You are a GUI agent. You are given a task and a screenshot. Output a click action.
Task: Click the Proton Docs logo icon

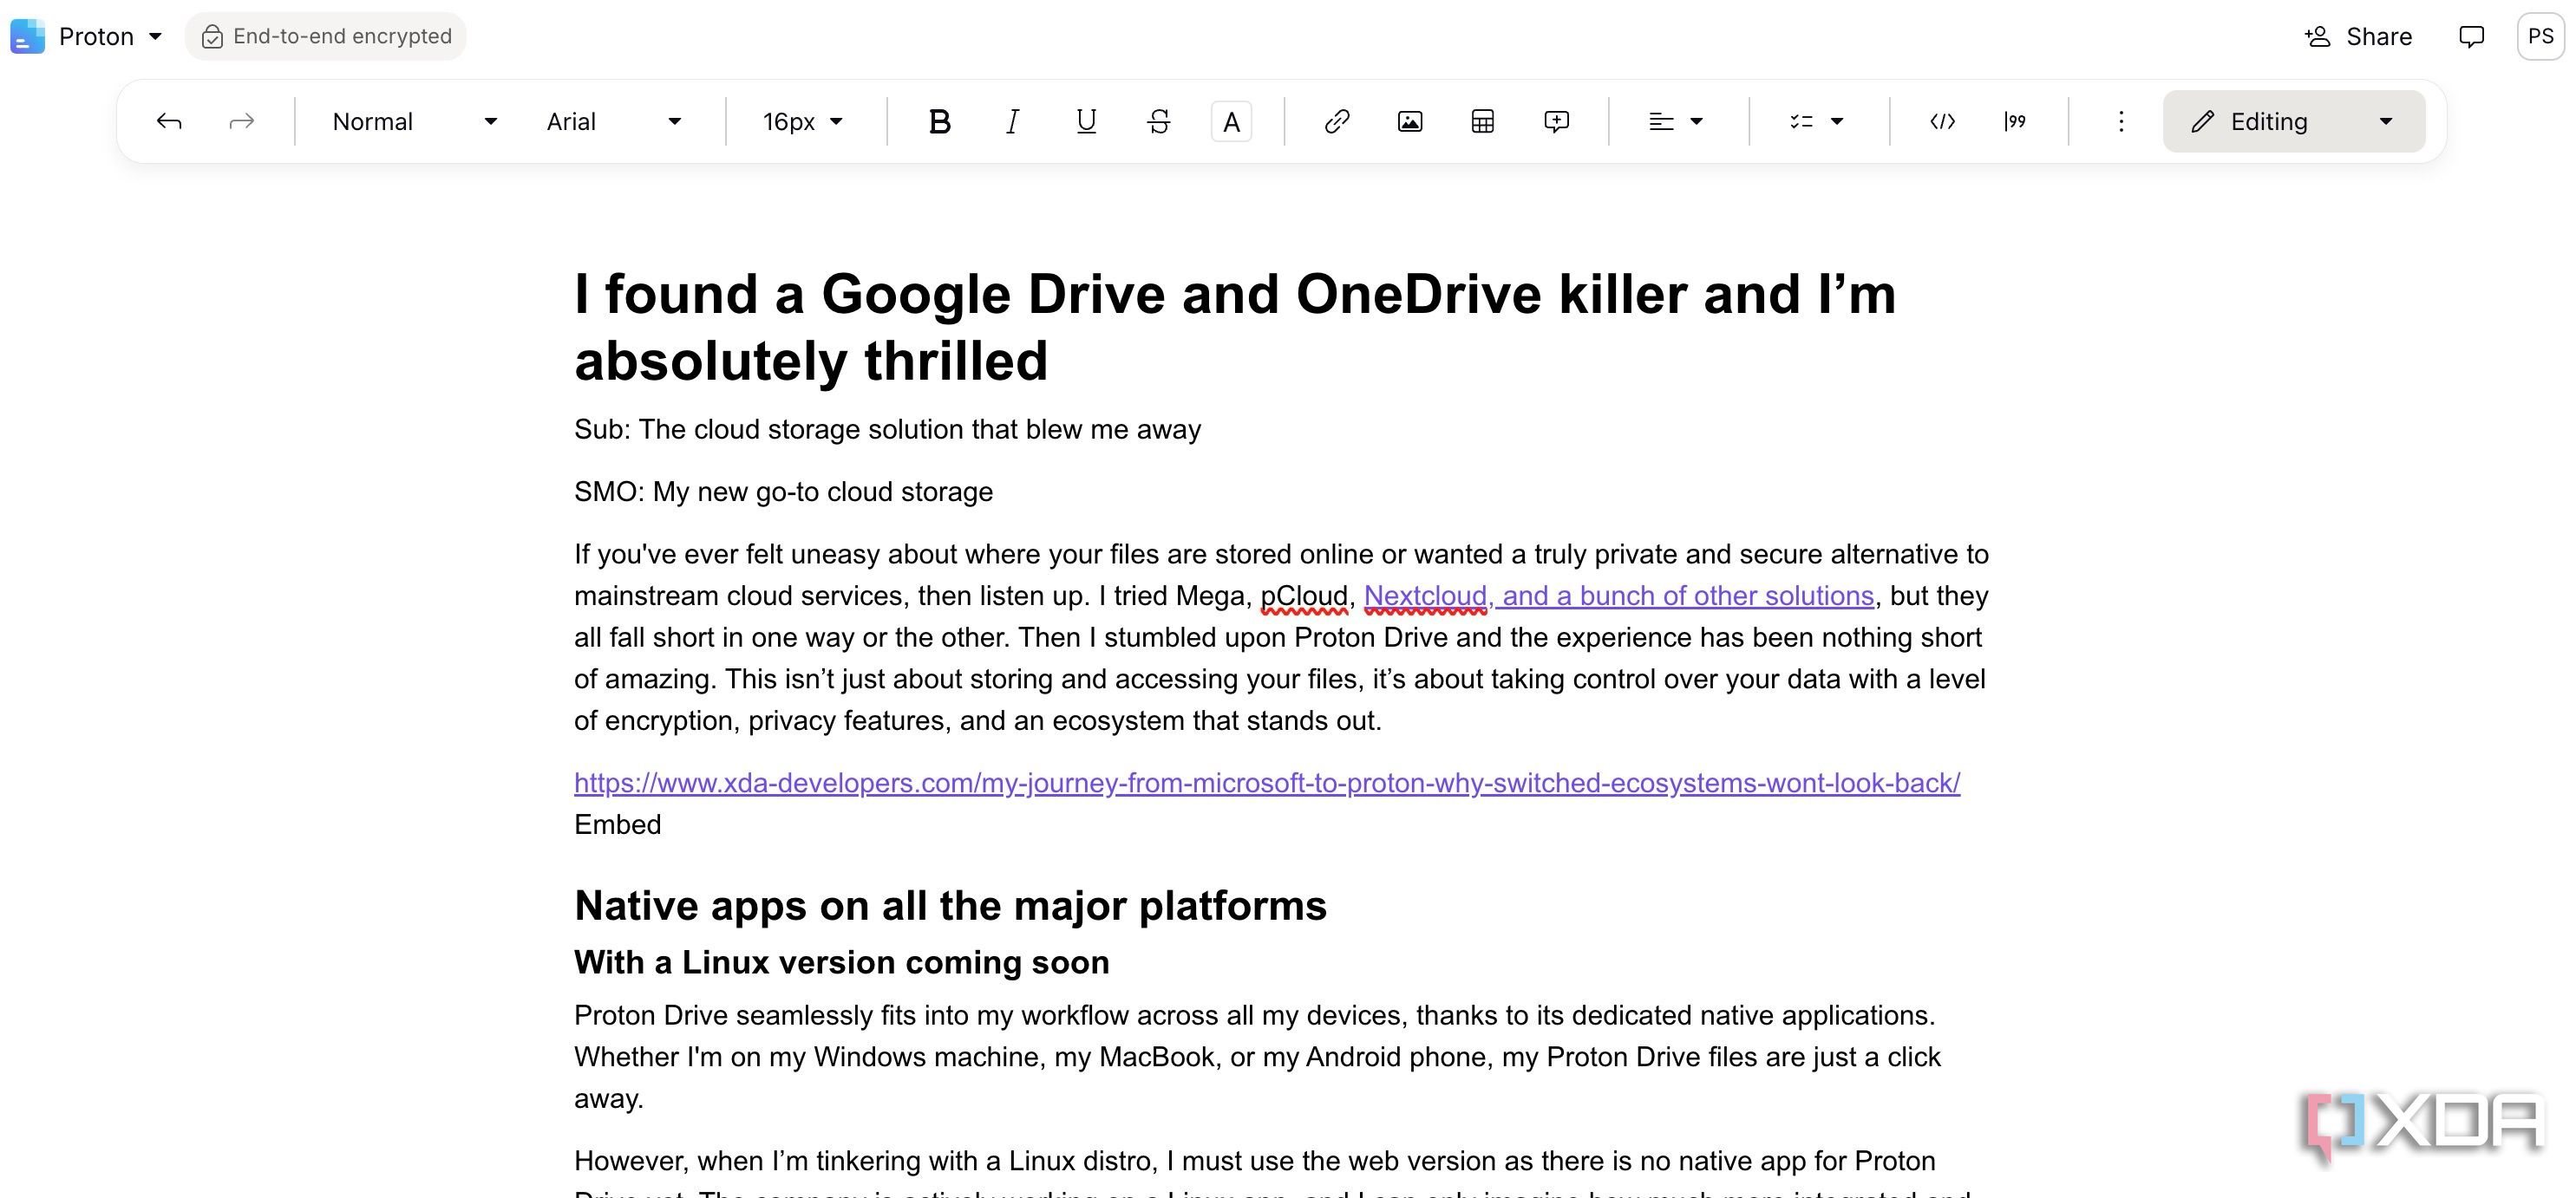tap(27, 37)
